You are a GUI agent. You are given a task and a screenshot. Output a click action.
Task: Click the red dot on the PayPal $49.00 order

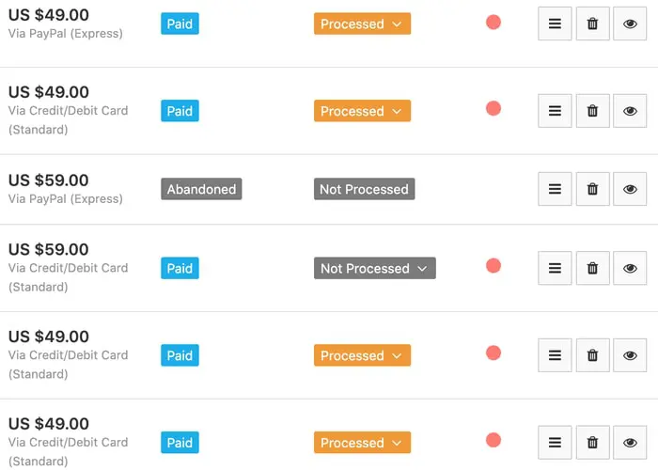[x=493, y=23]
